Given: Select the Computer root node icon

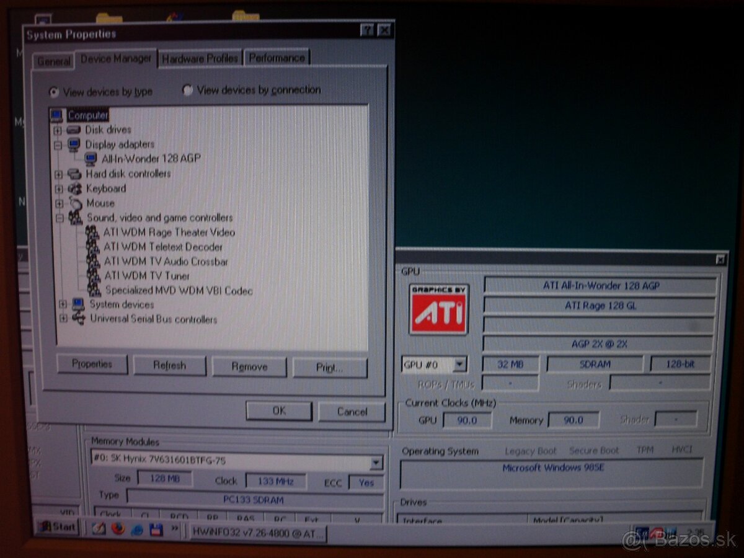Looking at the screenshot, I should point(57,115).
